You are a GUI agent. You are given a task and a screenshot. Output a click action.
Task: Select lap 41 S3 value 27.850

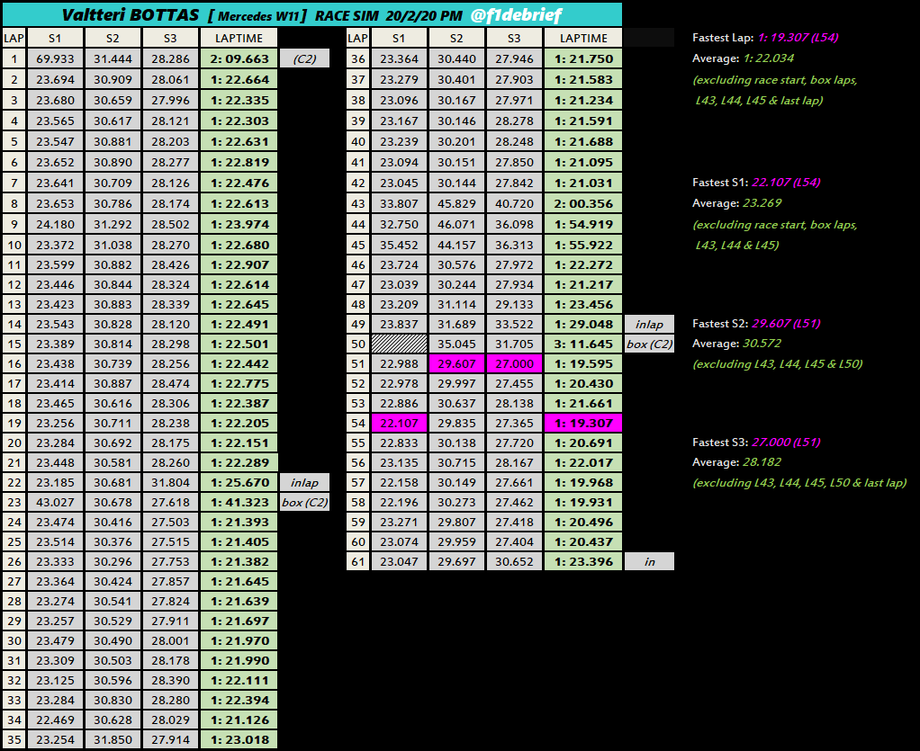tap(515, 163)
